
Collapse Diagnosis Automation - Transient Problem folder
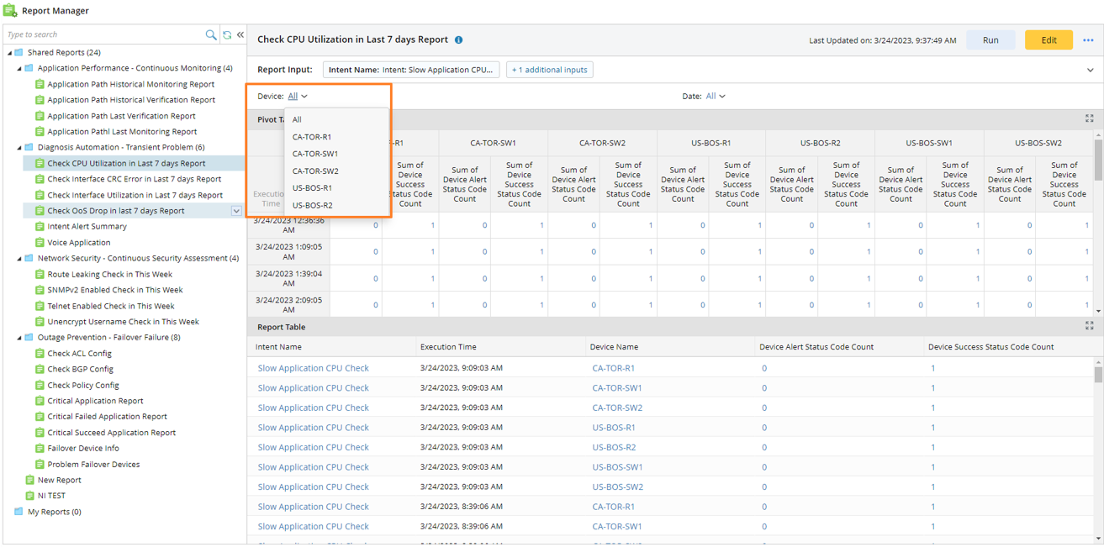20,147
